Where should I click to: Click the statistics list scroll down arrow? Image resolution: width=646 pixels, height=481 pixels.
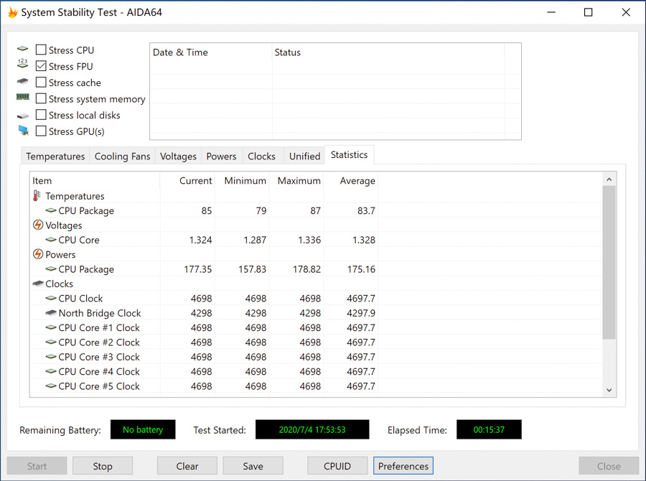click(609, 390)
